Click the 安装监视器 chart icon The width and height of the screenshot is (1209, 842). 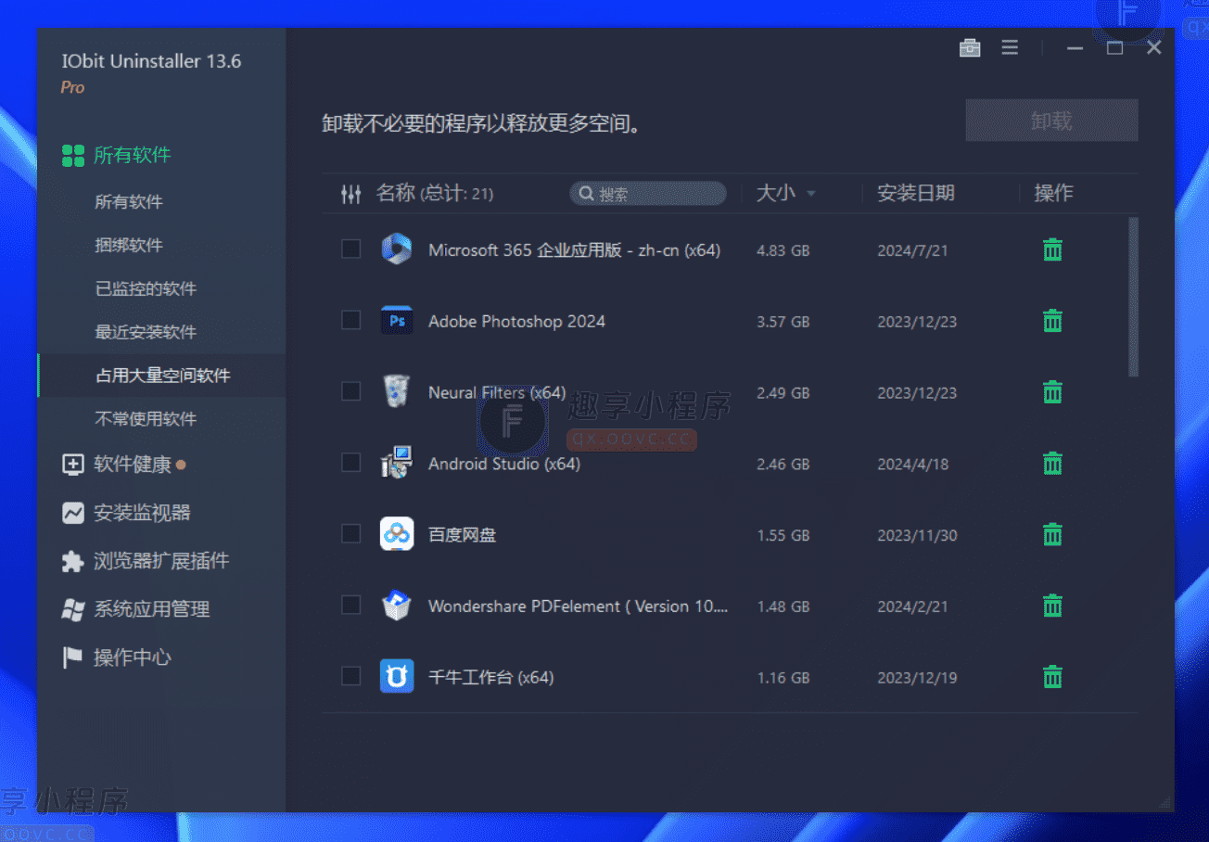72,513
